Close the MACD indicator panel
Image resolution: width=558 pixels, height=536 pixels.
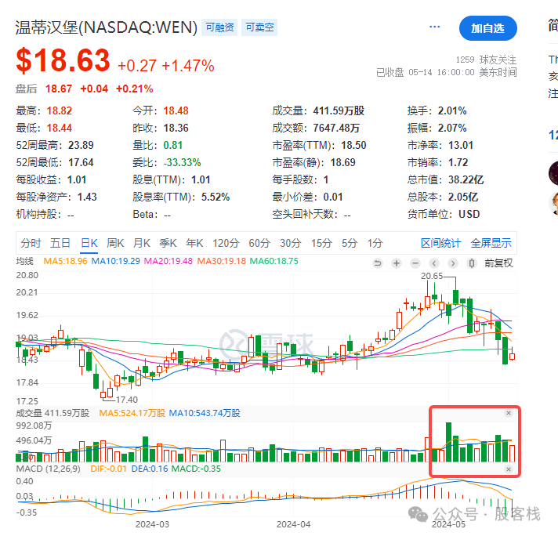pyautogui.click(x=509, y=469)
